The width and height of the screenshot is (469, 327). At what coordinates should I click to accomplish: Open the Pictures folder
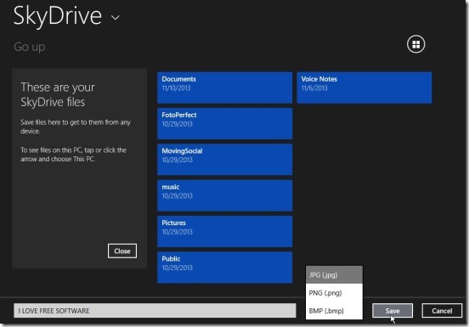pos(224,231)
